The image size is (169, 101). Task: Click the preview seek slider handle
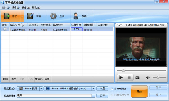[123, 71]
